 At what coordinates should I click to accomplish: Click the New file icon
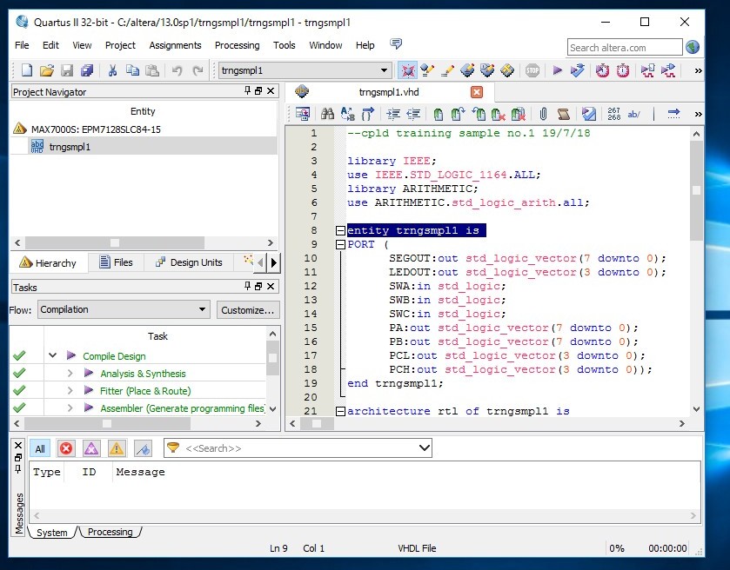pos(27,70)
